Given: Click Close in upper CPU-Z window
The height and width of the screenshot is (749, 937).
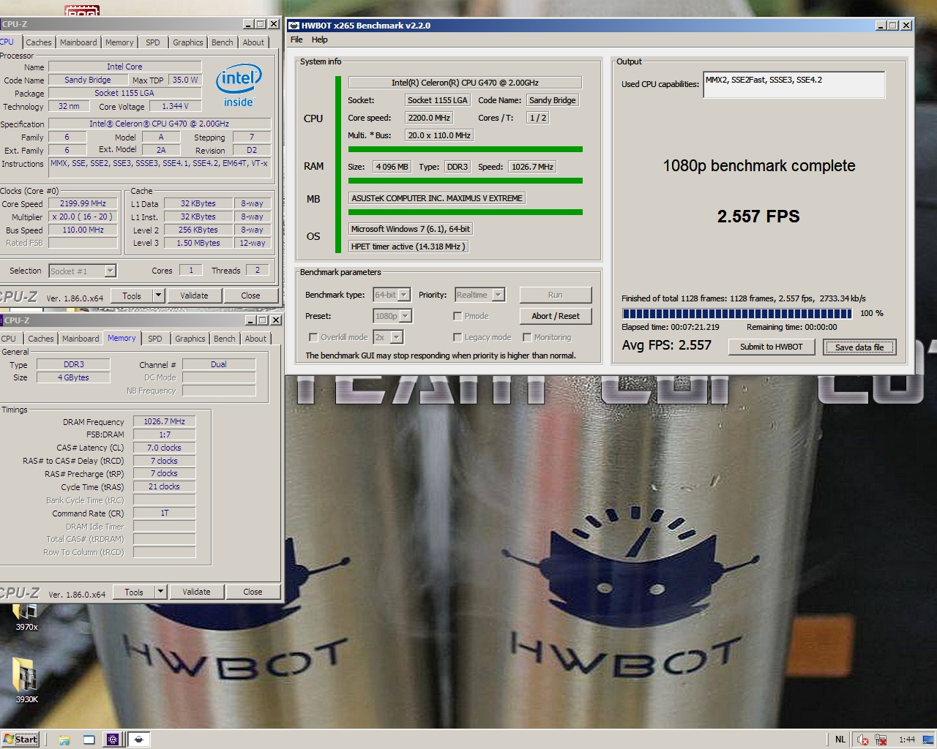Looking at the screenshot, I should (x=250, y=296).
